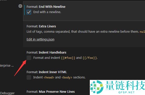Click the {{#foo}} code snippet
This screenshot has width=145, height=95.
click(x=68, y=58)
